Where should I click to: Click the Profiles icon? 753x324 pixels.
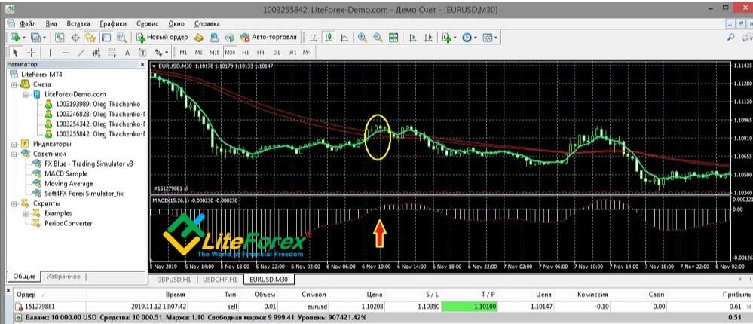[35, 37]
